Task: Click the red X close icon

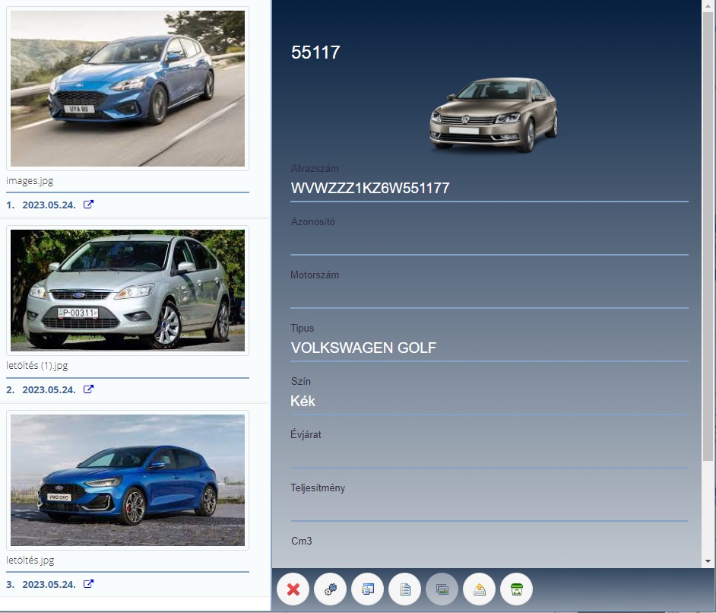Action: (x=293, y=589)
